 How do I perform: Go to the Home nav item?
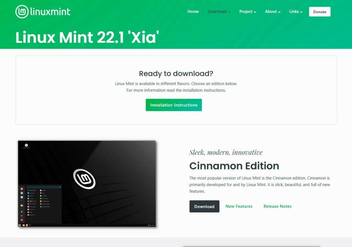(193, 11)
